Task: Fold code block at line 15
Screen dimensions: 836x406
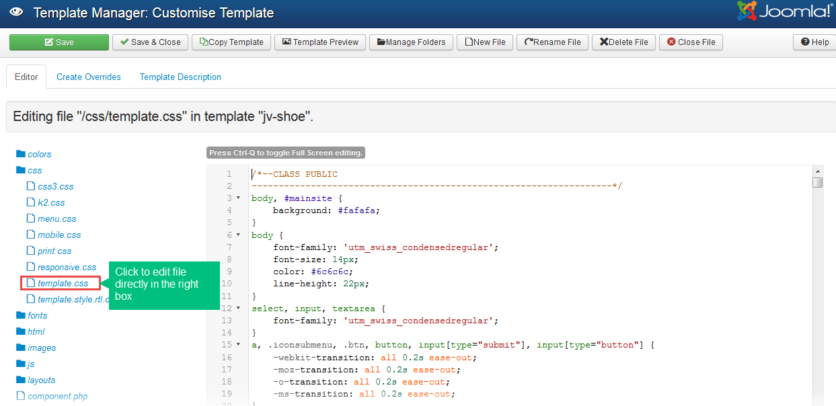Action: tap(239, 345)
